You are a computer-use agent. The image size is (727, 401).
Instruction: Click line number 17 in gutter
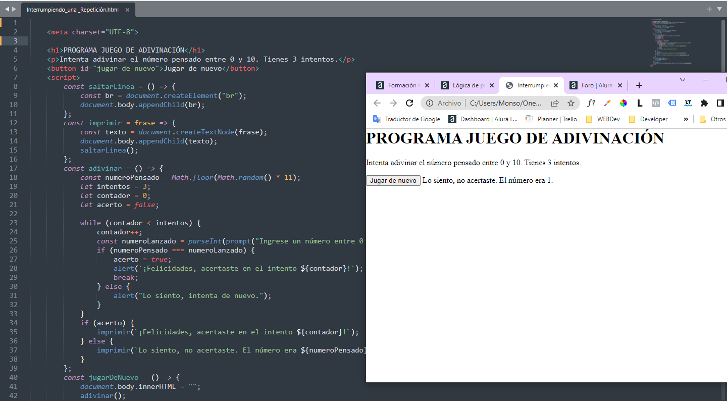point(14,168)
